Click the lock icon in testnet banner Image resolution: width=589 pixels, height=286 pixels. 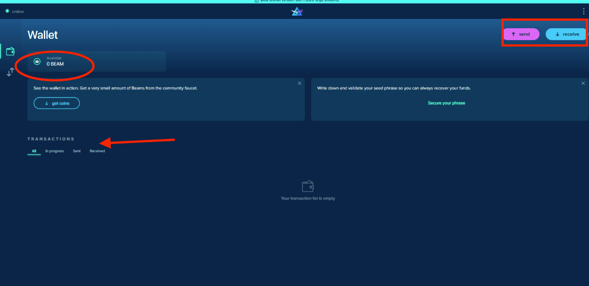click(x=257, y=1)
